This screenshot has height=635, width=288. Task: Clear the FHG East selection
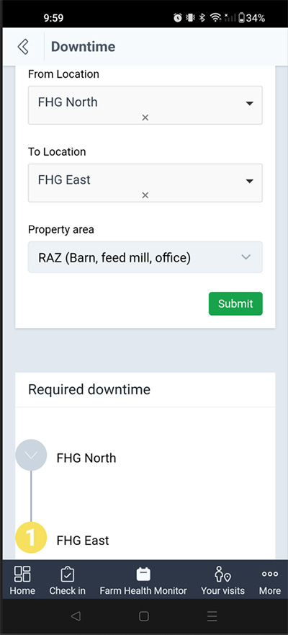click(145, 195)
